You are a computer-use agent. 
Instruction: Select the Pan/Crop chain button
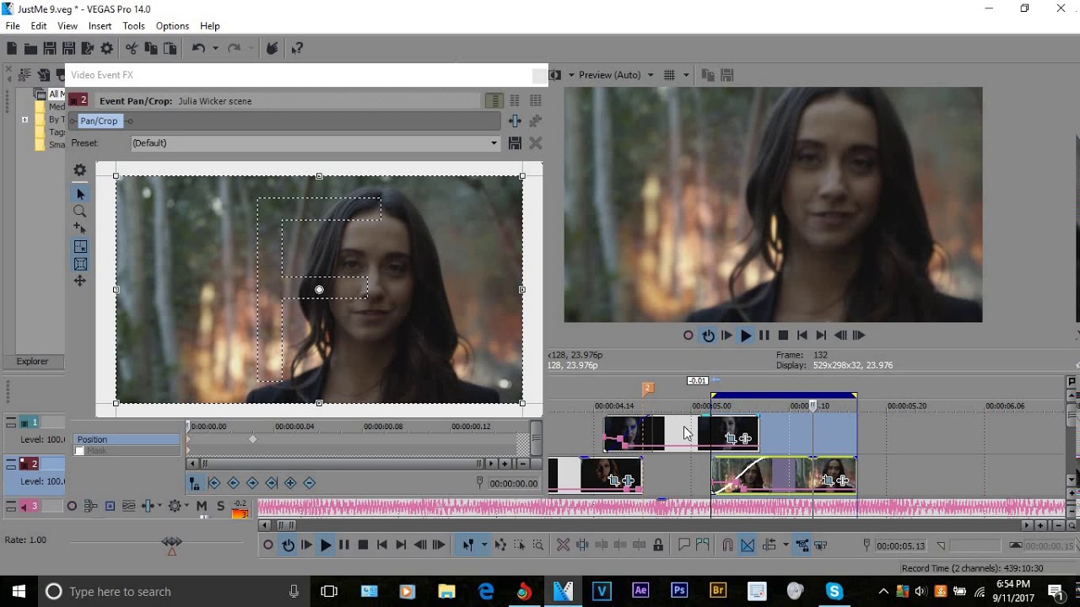click(x=99, y=121)
